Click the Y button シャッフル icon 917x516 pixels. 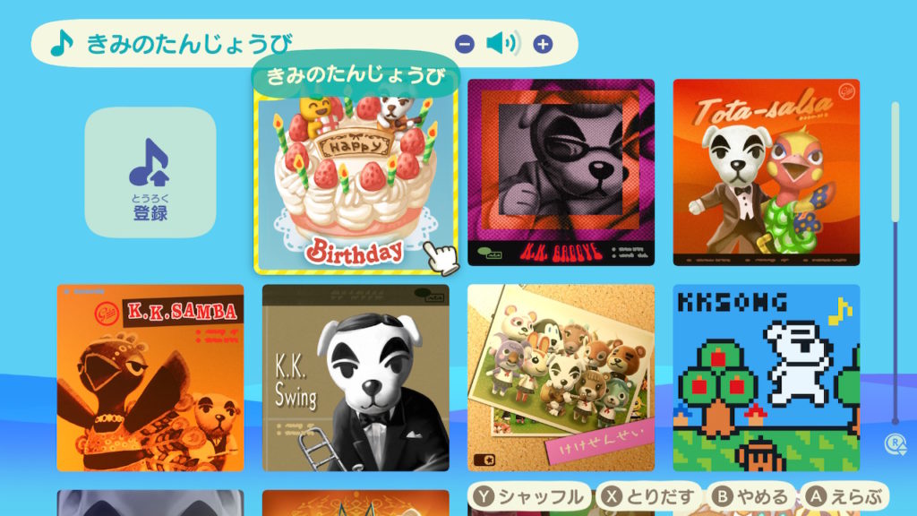(484, 496)
